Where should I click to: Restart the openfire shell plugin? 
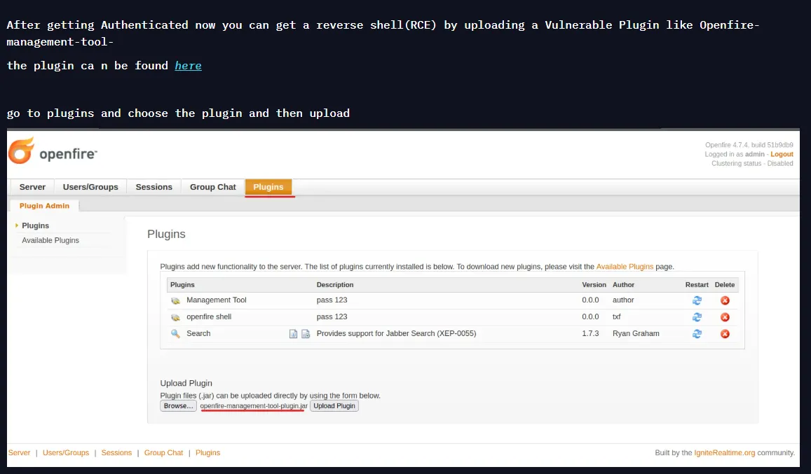click(x=697, y=317)
